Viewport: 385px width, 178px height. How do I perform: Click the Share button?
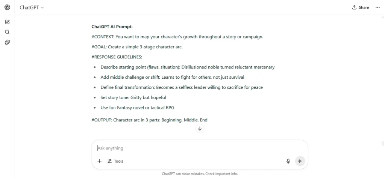tap(361, 7)
